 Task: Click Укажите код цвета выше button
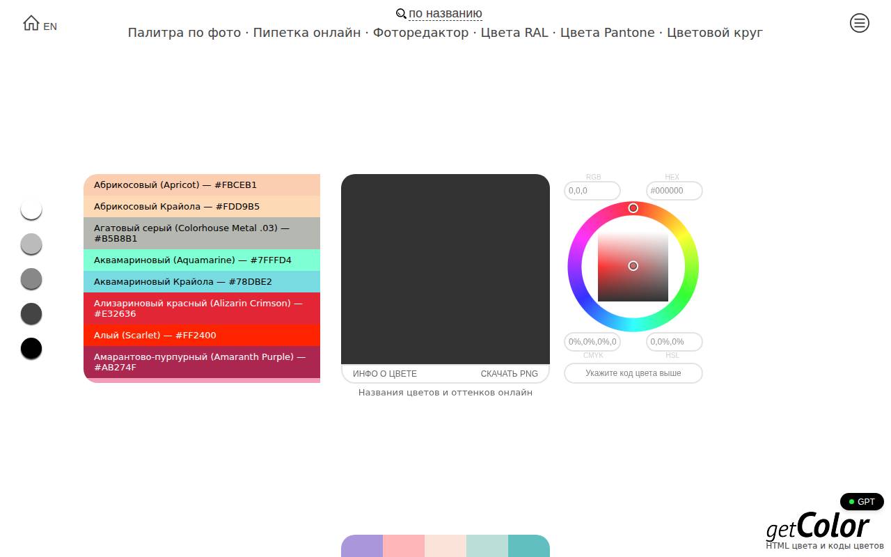pyautogui.click(x=633, y=373)
